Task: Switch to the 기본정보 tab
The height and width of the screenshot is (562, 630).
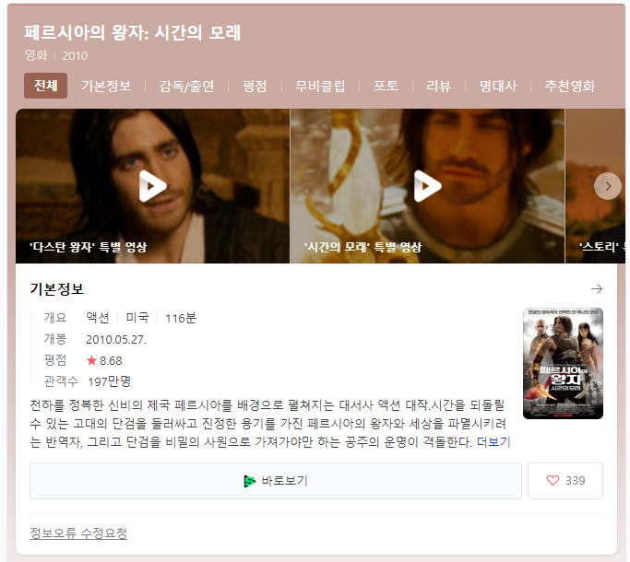Action: pyautogui.click(x=106, y=86)
